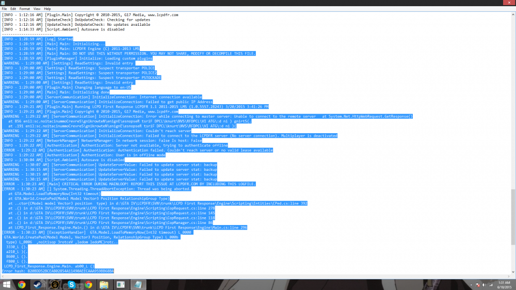This screenshot has width=516, height=290.
Task: Click the horizontal scrollbar left arrow
Action: point(3,277)
